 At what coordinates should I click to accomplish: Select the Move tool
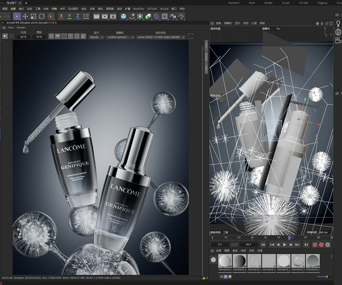click(x=25, y=16)
